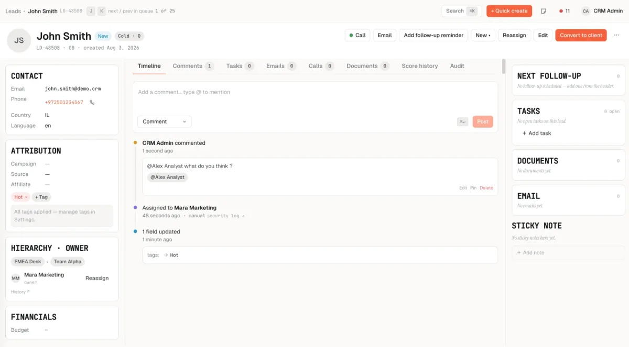Delete the CRM Admin comment
This screenshot has height=347, width=629.
tap(486, 188)
